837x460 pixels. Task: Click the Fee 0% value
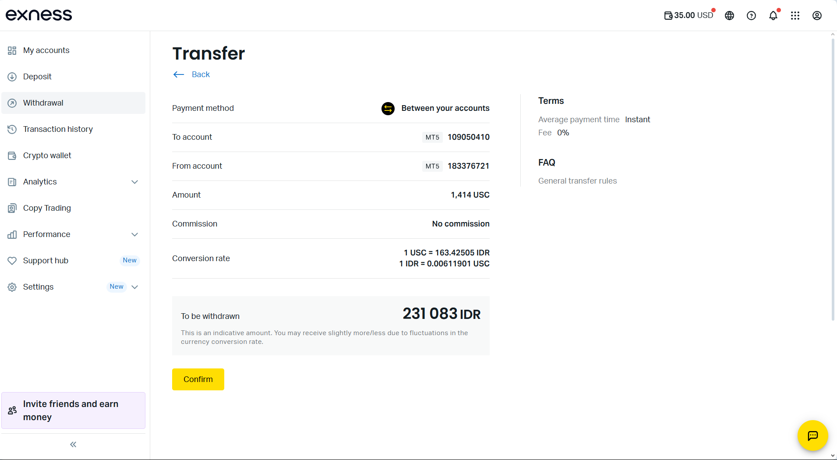563,133
